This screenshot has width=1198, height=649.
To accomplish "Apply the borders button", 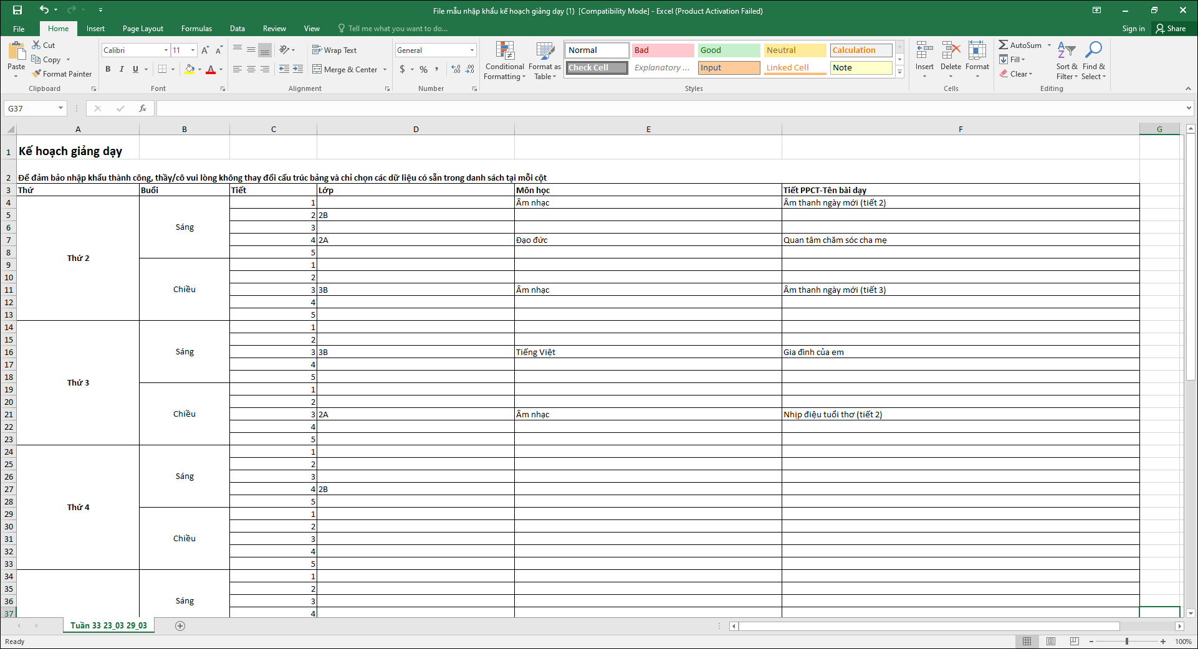I will (x=163, y=69).
